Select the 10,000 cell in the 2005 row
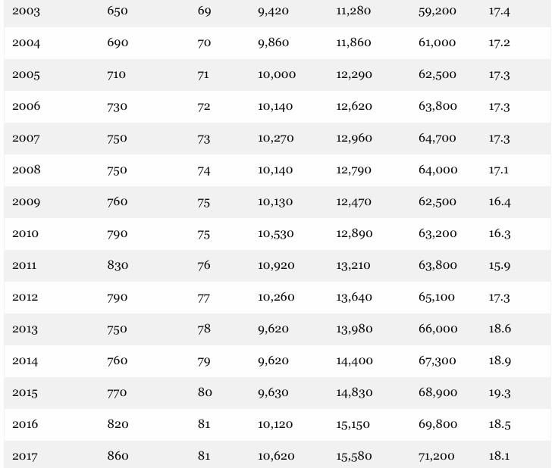The width and height of the screenshot is (552, 468). 277,75
